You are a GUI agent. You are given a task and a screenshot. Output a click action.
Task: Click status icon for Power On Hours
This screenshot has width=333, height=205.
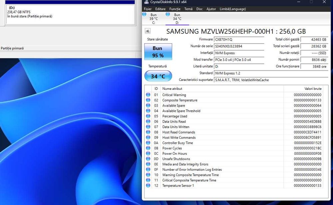pos(148,153)
